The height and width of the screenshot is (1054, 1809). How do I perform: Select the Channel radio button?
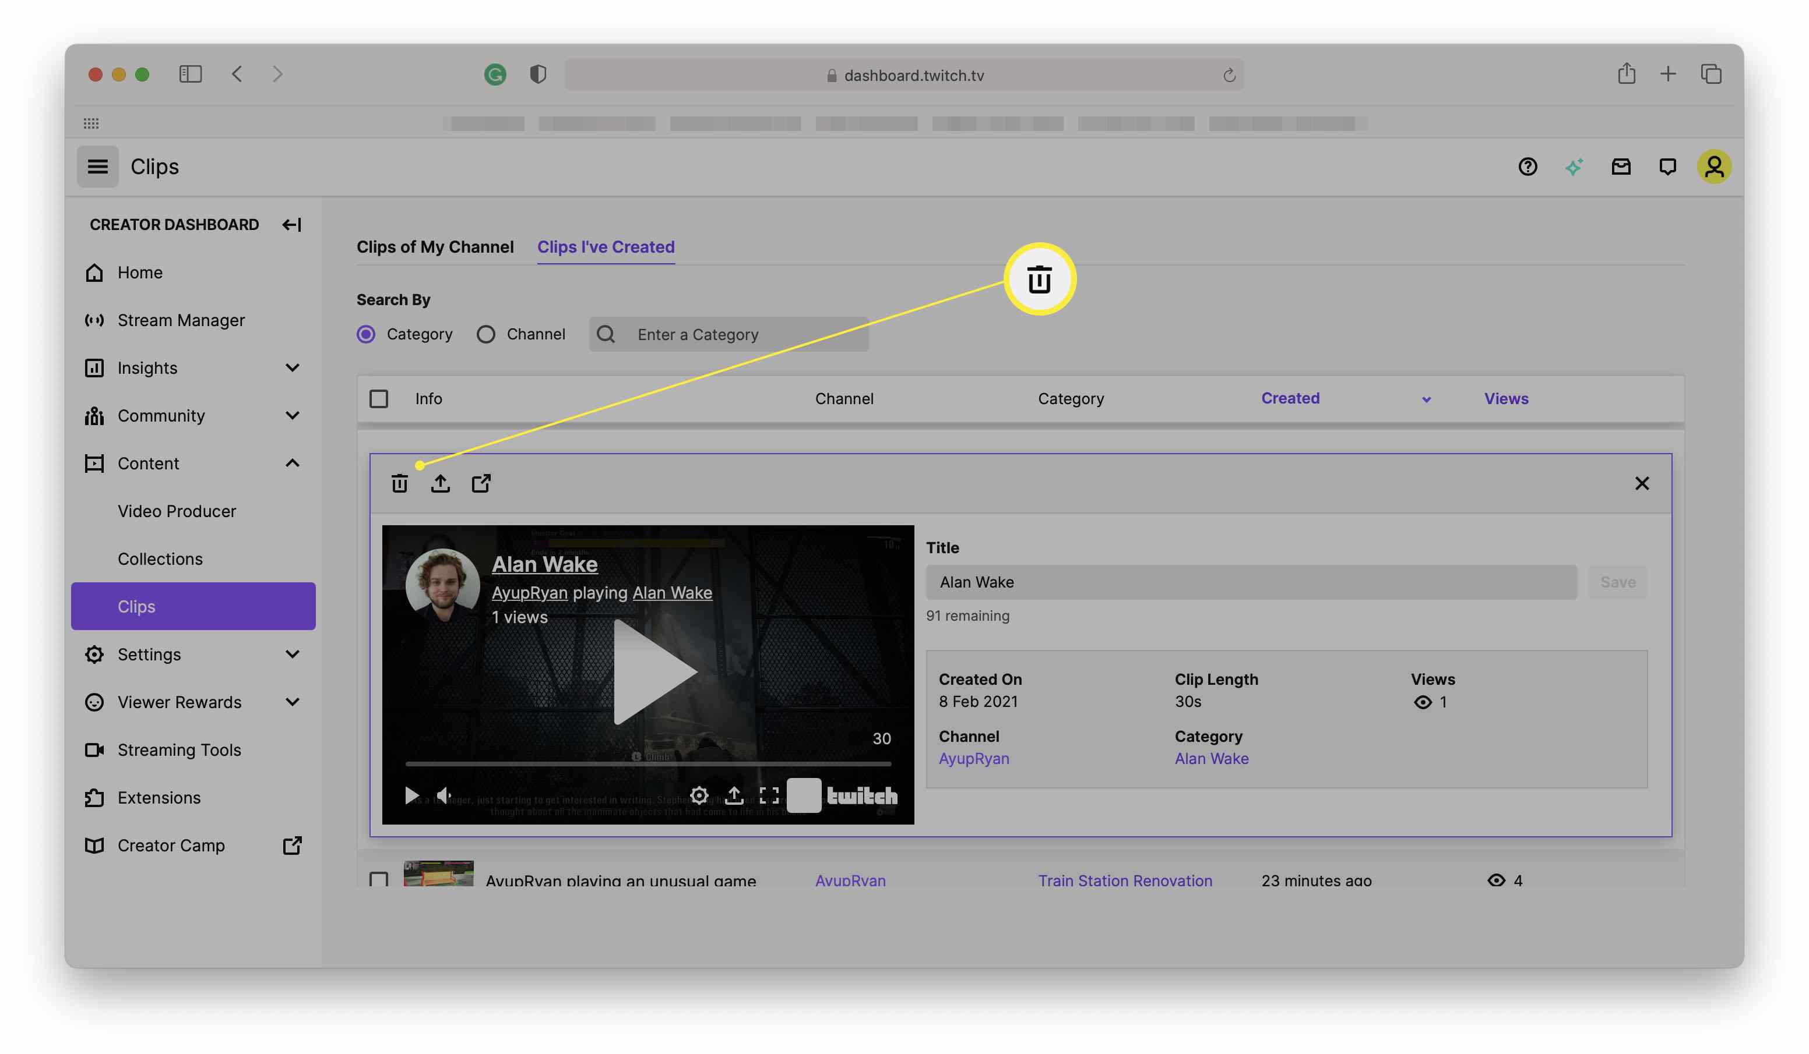pos(486,334)
